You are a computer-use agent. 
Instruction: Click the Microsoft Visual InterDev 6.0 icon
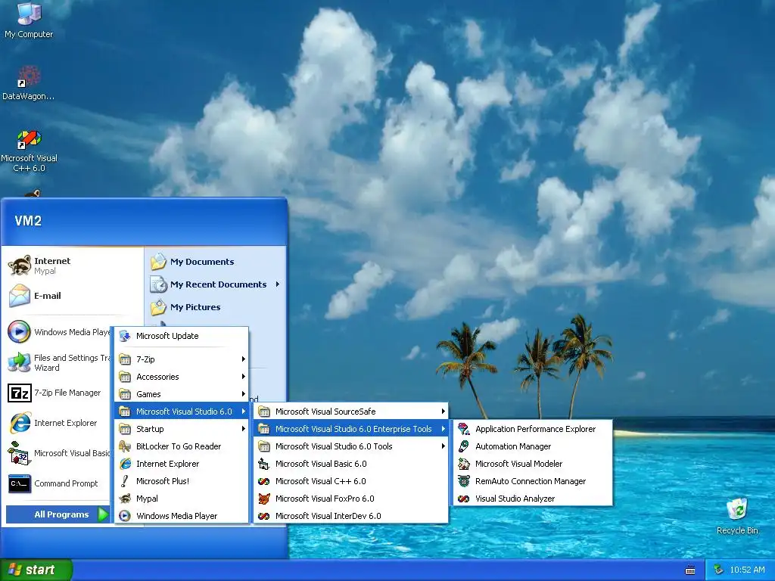[x=264, y=516]
